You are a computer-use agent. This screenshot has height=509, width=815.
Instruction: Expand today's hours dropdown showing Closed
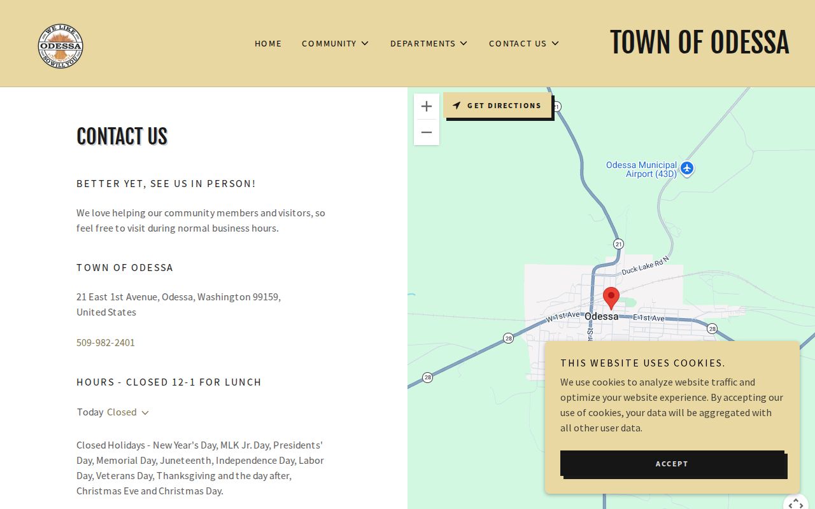point(113,412)
